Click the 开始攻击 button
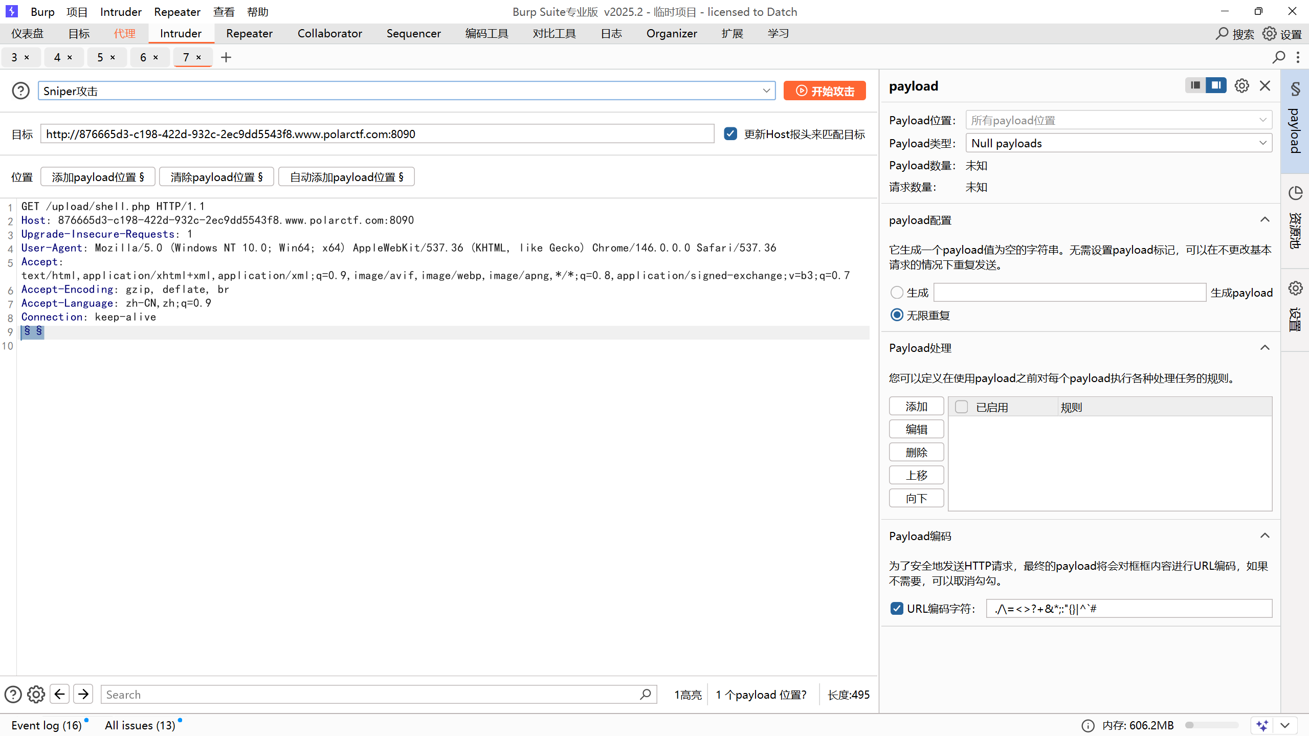 tap(825, 91)
